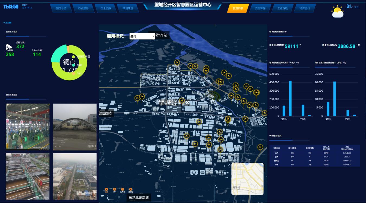Click the camera marker nearest the minimap

pos(260,147)
